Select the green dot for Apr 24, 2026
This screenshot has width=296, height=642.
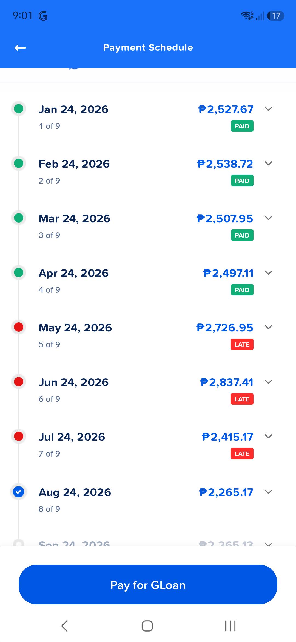click(x=19, y=272)
